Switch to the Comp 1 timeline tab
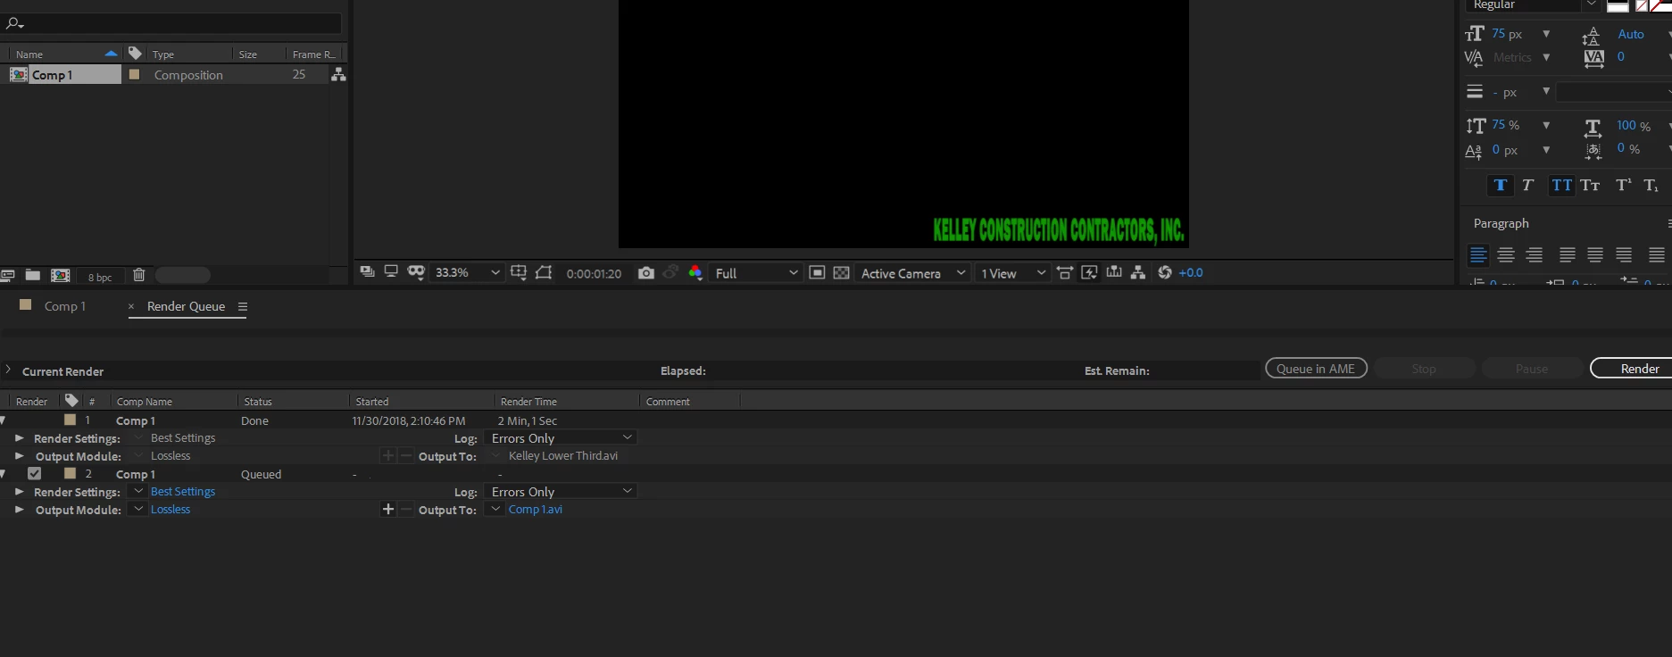The image size is (1672, 657). click(x=65, y=306)
